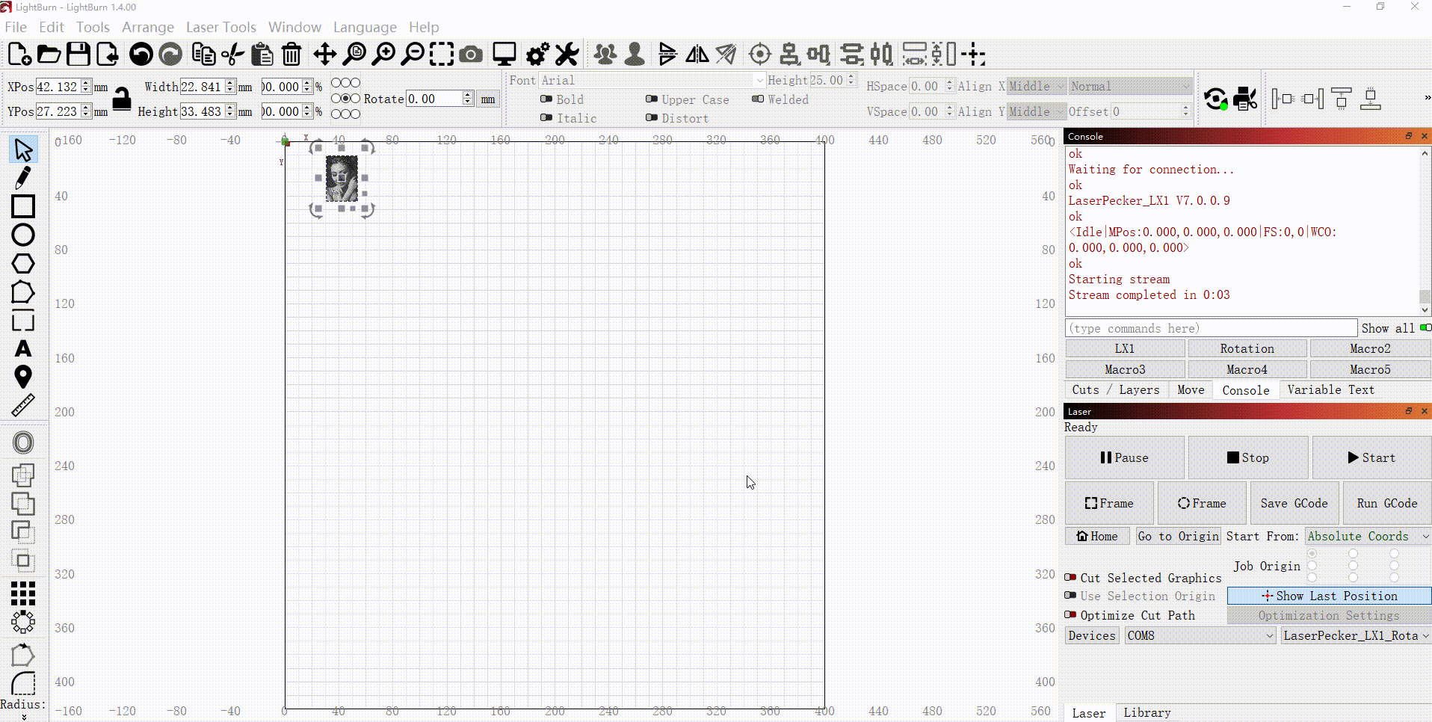Click the Align Centers target icon

(x=760, y=54)
